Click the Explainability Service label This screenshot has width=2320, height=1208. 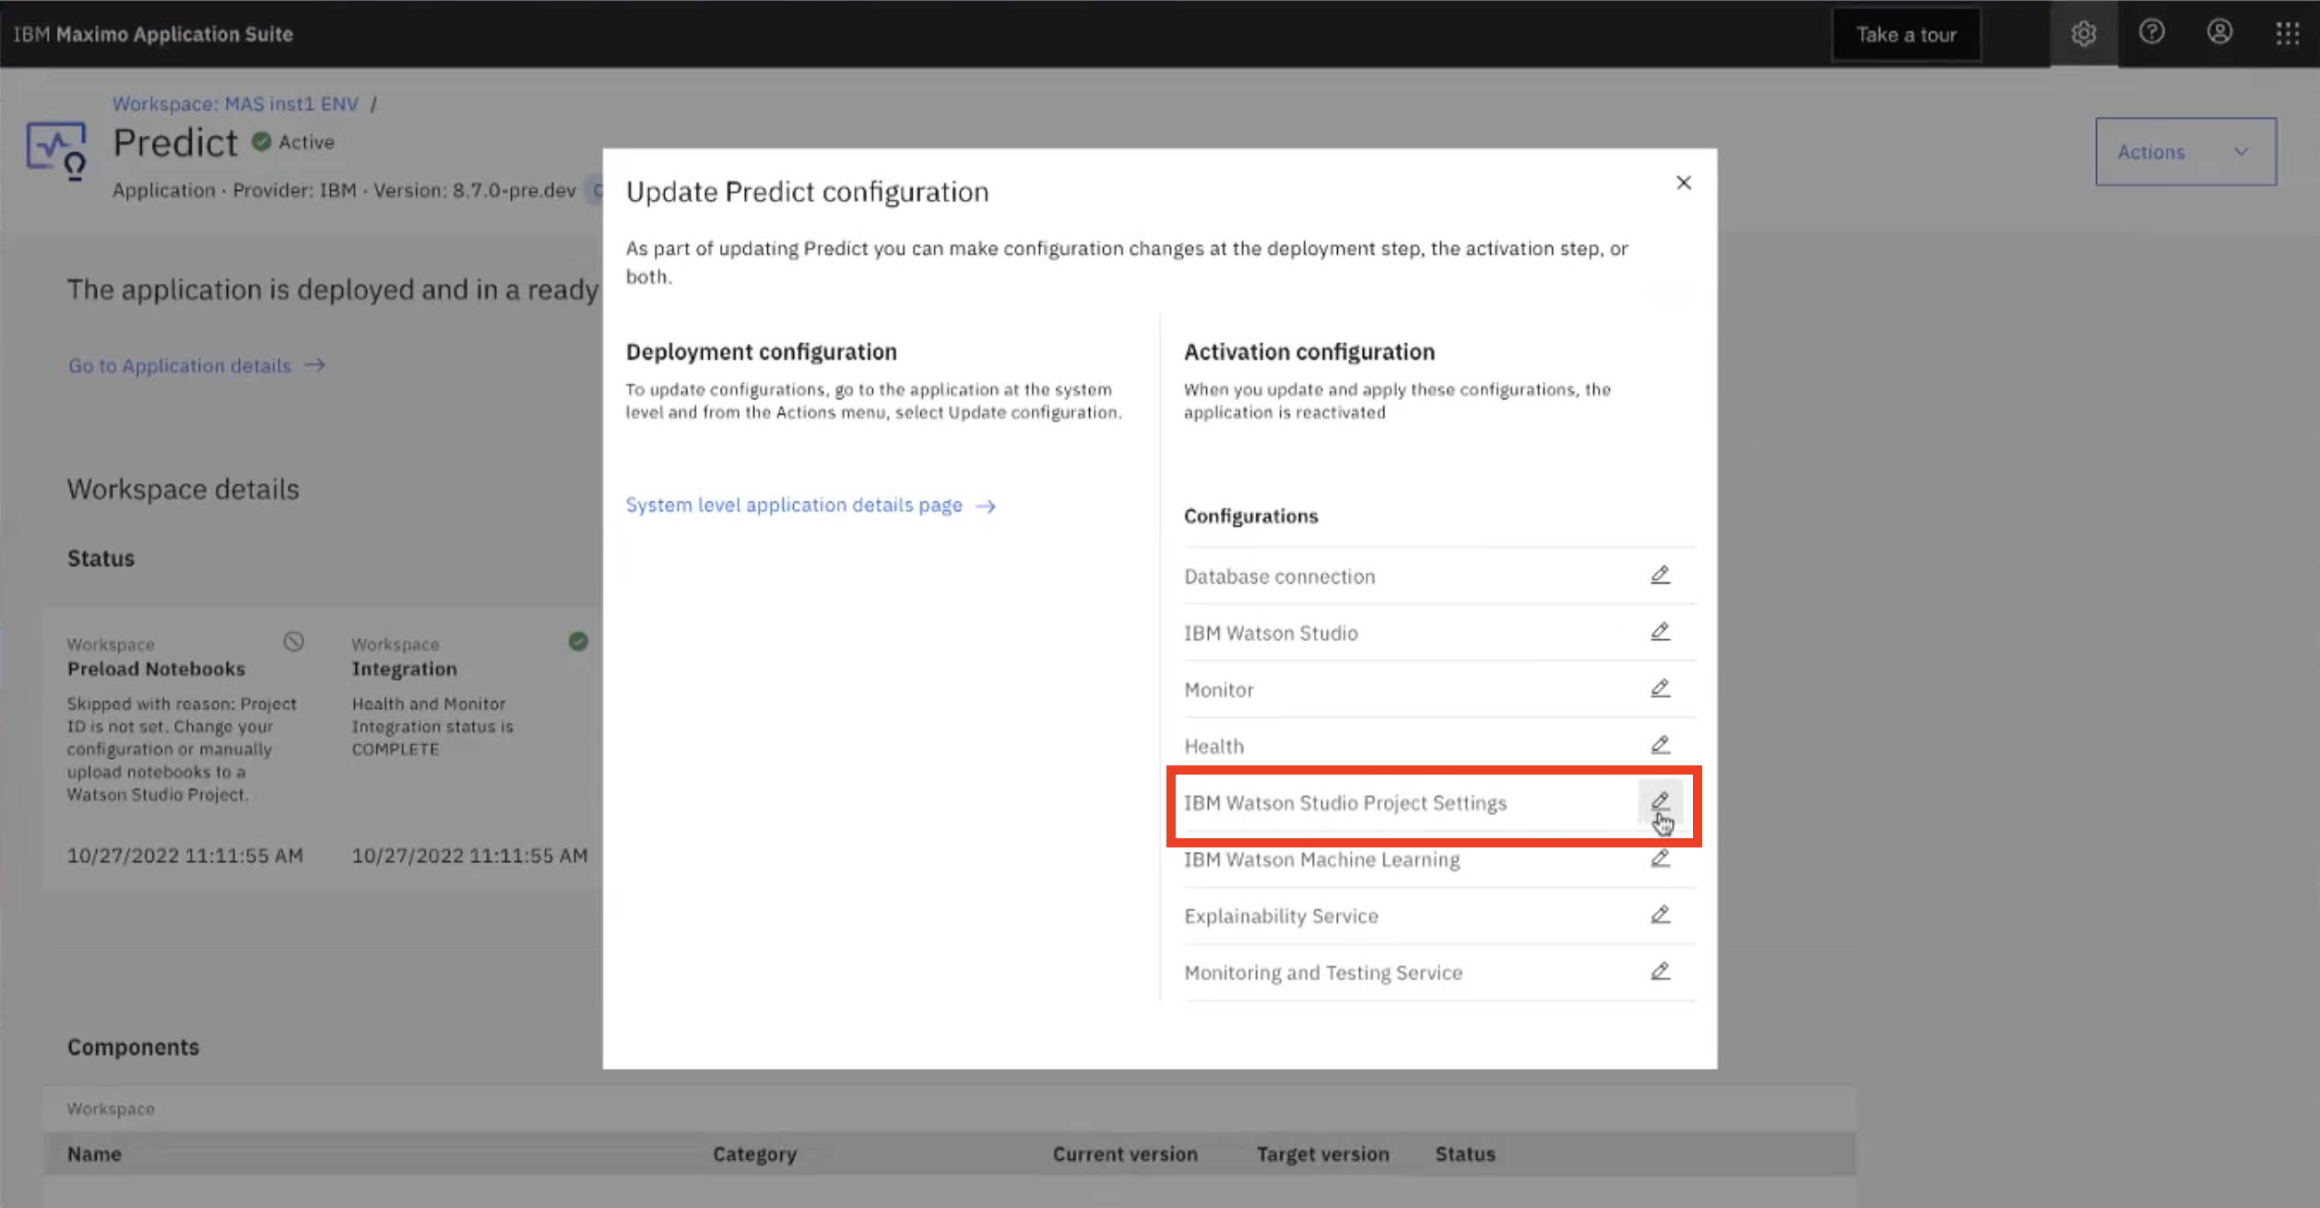pos(1281,916)
